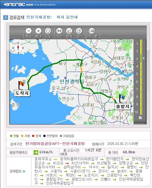Click the 원활 green legend swatch
Viewport: 152px width, 188px height.
pyautogui.click(x=11, y=136)
